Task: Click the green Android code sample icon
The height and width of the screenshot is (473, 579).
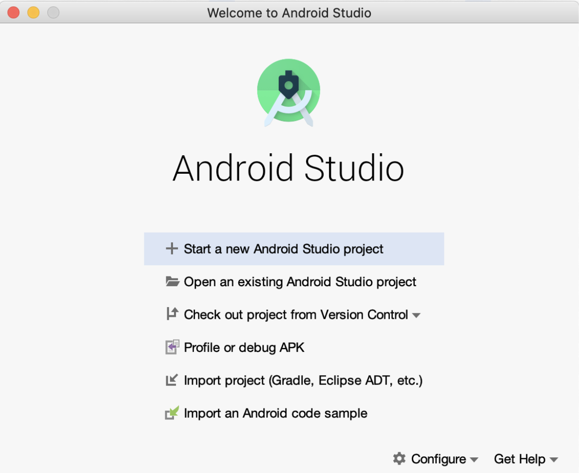Action: point(172,413)
